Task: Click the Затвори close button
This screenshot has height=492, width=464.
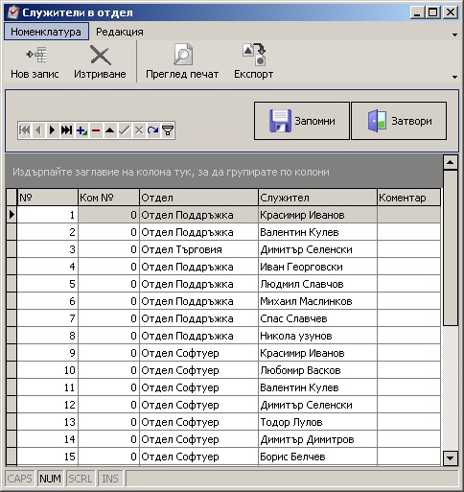Action: (399, 121)
